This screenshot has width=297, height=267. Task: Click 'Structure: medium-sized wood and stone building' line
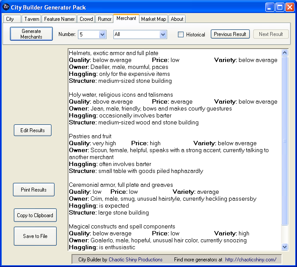(x=134, y=122)
